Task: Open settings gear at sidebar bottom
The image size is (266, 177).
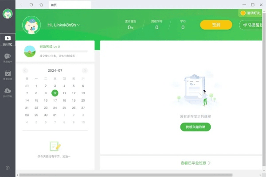Action: pos(8,168)
